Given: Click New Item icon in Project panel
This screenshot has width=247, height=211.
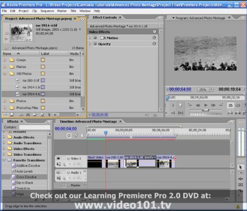Looking at the screenshot, I should tap(42, 115).
